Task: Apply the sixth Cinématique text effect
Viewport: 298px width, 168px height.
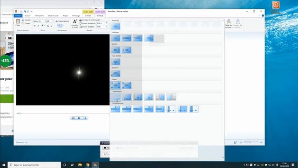Action: pos(171,98)
